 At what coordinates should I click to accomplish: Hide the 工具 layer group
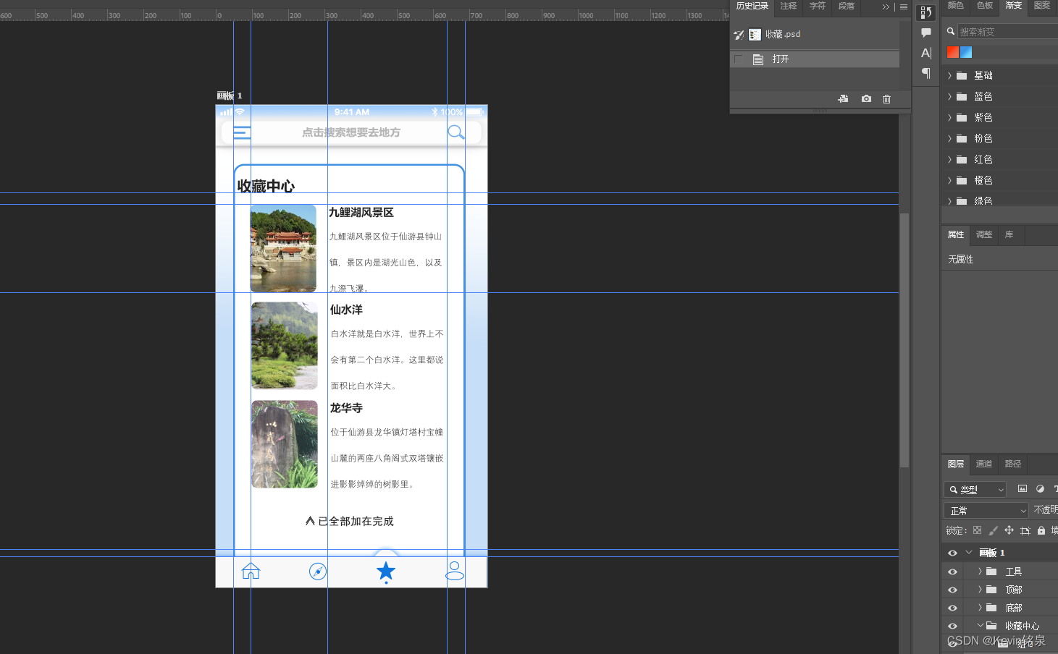952,571
